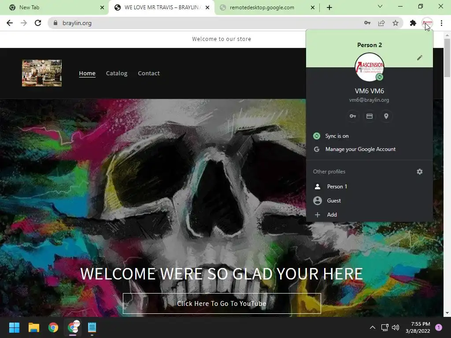Image resolution: width=451 pixels, height=338 pixels.
Task: Open Manage profiles gear icon
Action: pyautogui.click(x=420, y=172)
